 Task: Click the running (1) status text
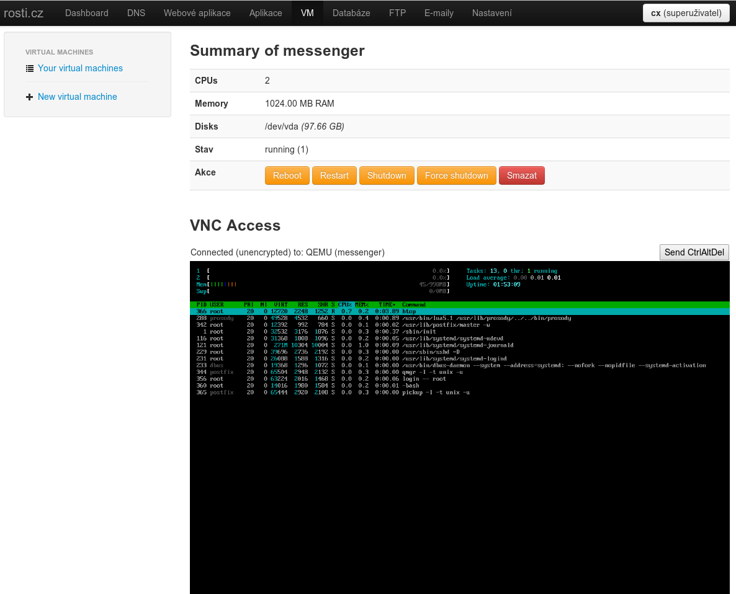286,149
